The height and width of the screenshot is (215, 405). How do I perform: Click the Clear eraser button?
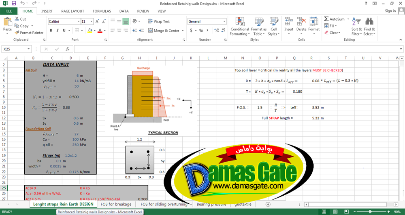(x=332, y=33)
